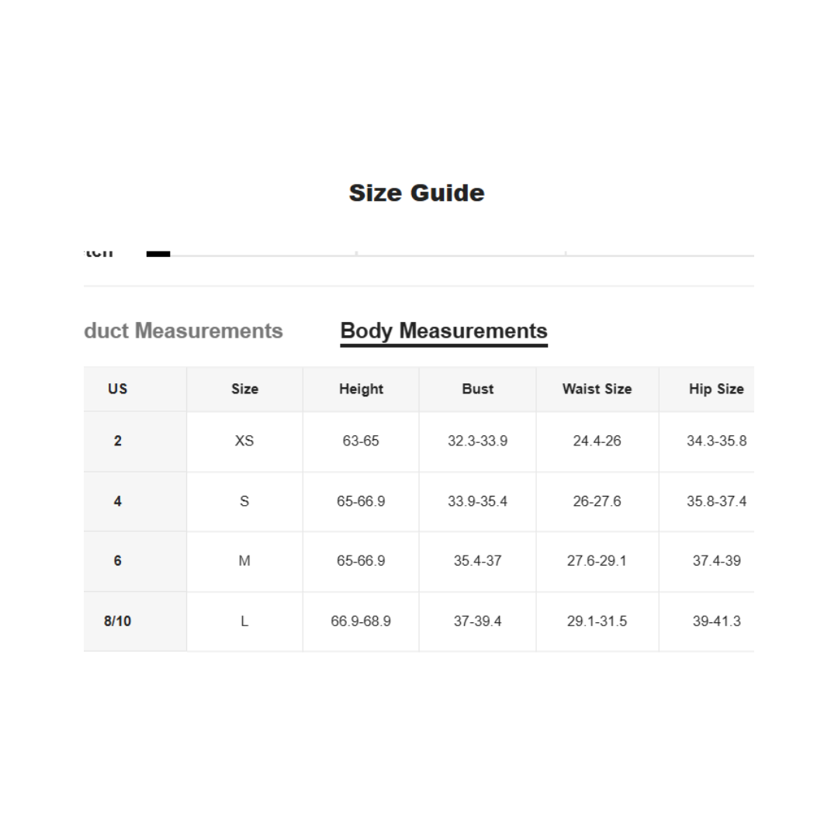Click the Size column header
The image size is (838, 838).
pyautogui.click(x=244, y=390)
